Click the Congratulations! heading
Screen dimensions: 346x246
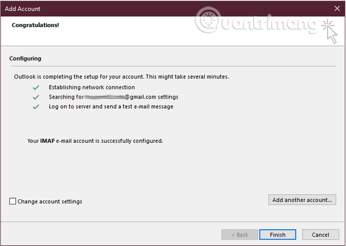point(36,25)
